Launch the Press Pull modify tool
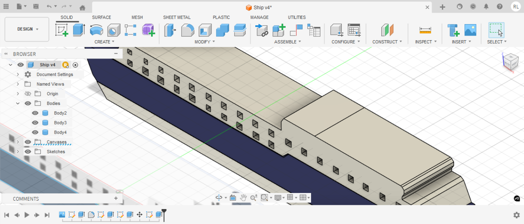The image size is (524, 224). pos(170,30)
